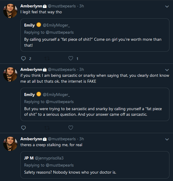
Task: Open Amberlynn's avatar on the first tweet
Action: [10, 11]
